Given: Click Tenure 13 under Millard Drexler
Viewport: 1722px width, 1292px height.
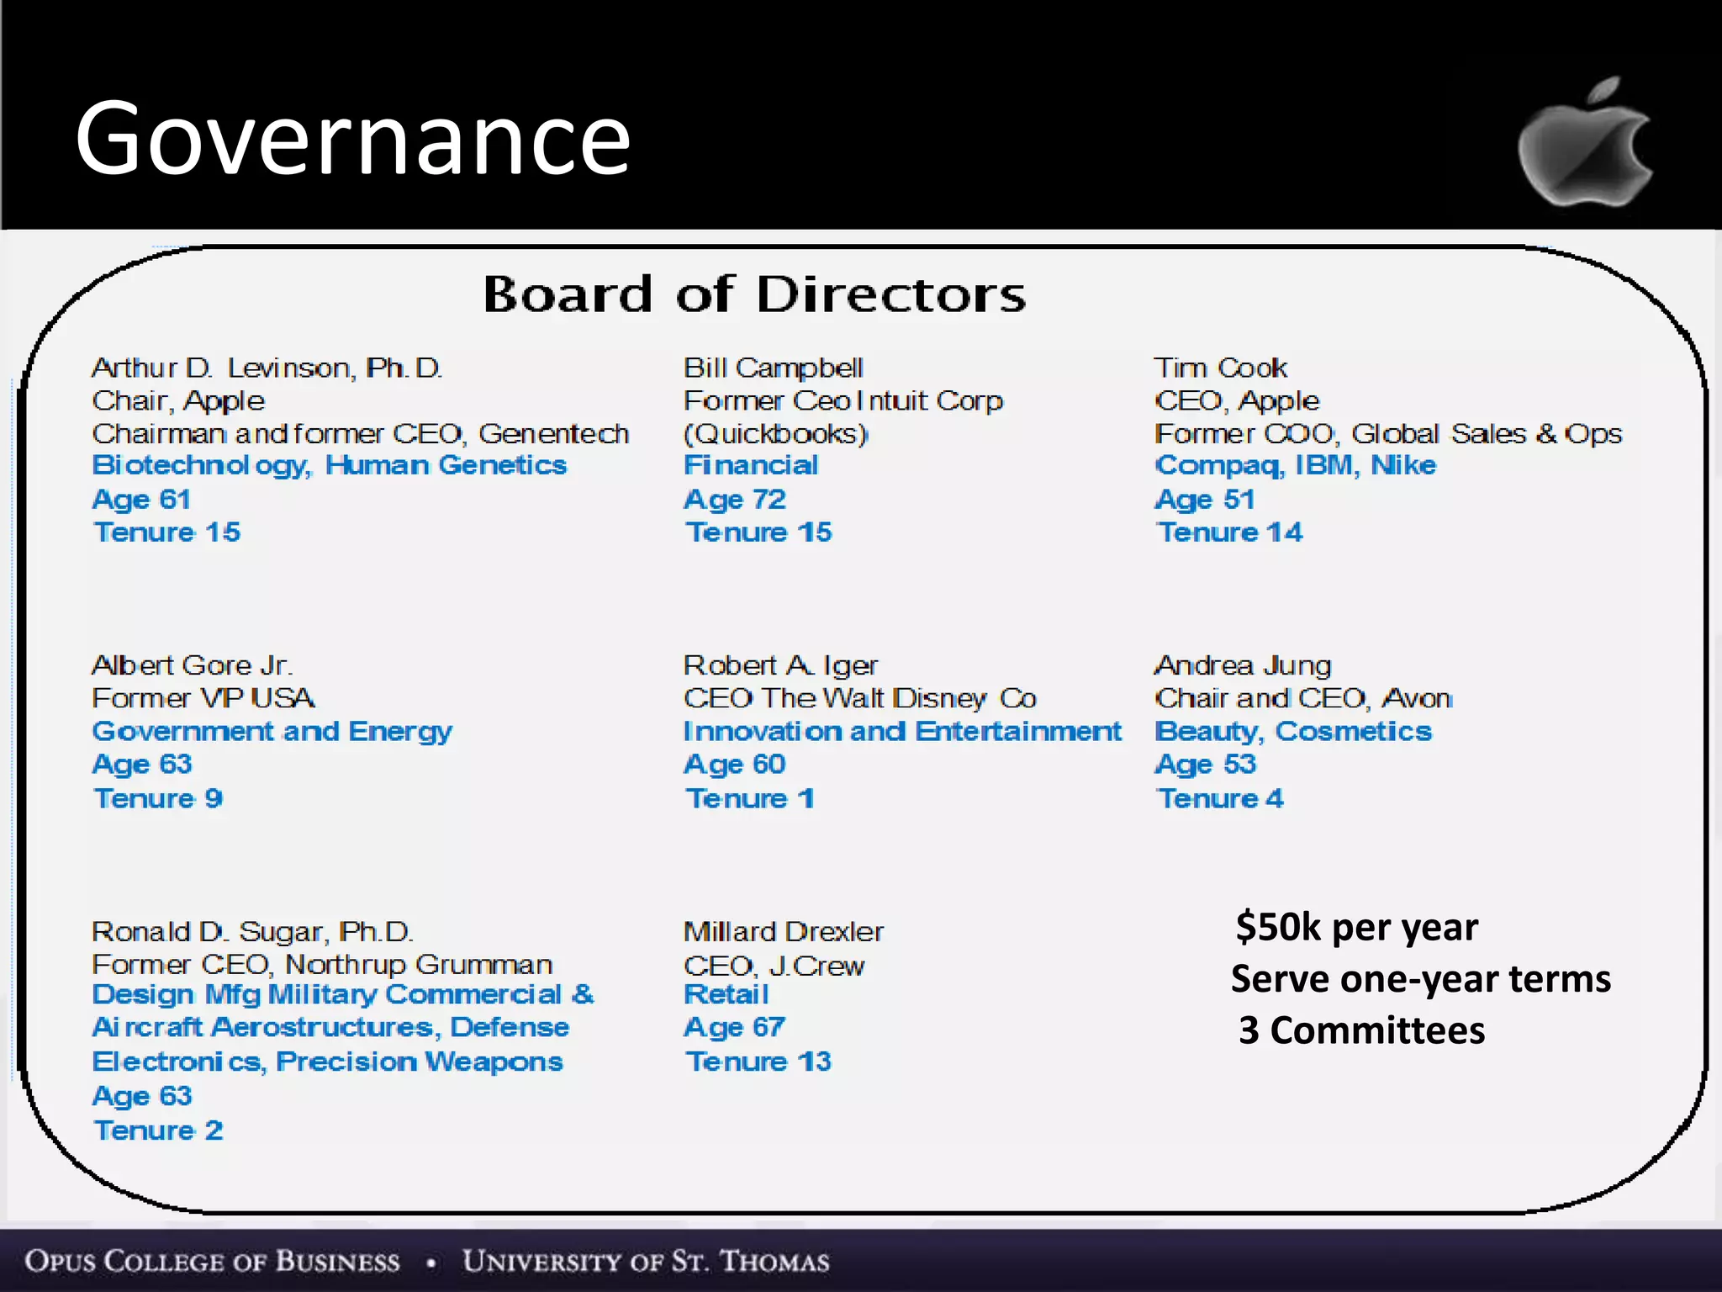Looking at the screenshot, I should [x=758, y=1062].
